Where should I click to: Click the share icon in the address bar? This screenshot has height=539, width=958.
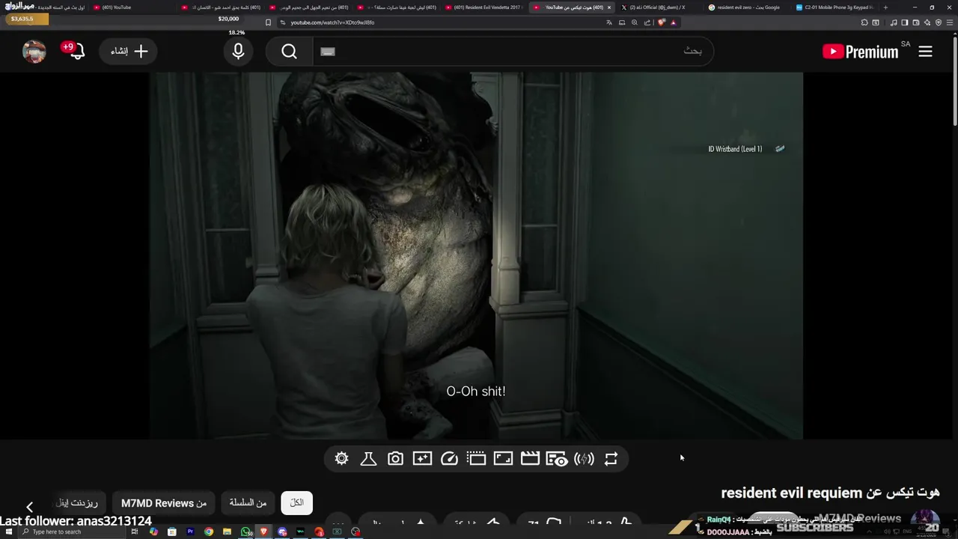647,22
